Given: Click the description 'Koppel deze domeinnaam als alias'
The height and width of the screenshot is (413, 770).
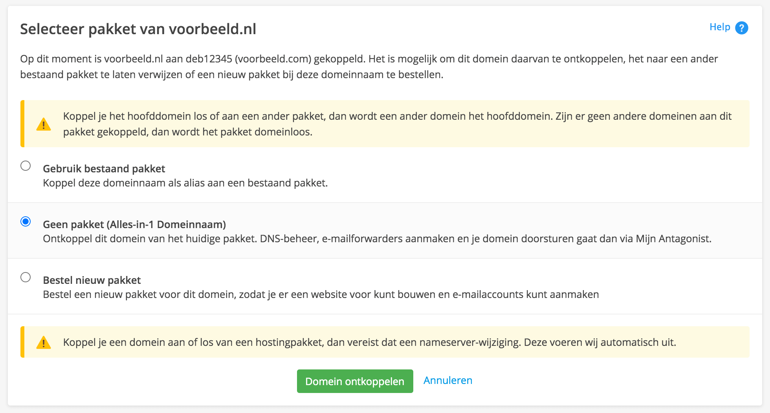Looking at the screenshot, I should (185, 183).
